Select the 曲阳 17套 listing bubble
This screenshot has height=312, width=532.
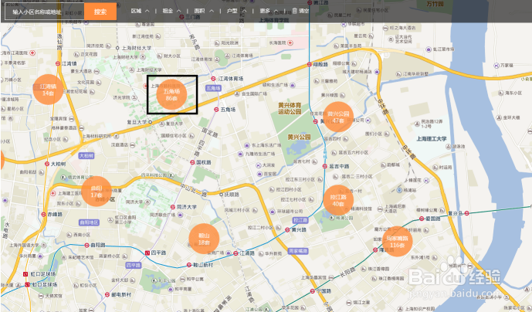(x=97, y=192)
